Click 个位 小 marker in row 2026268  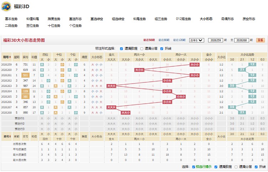76,113
